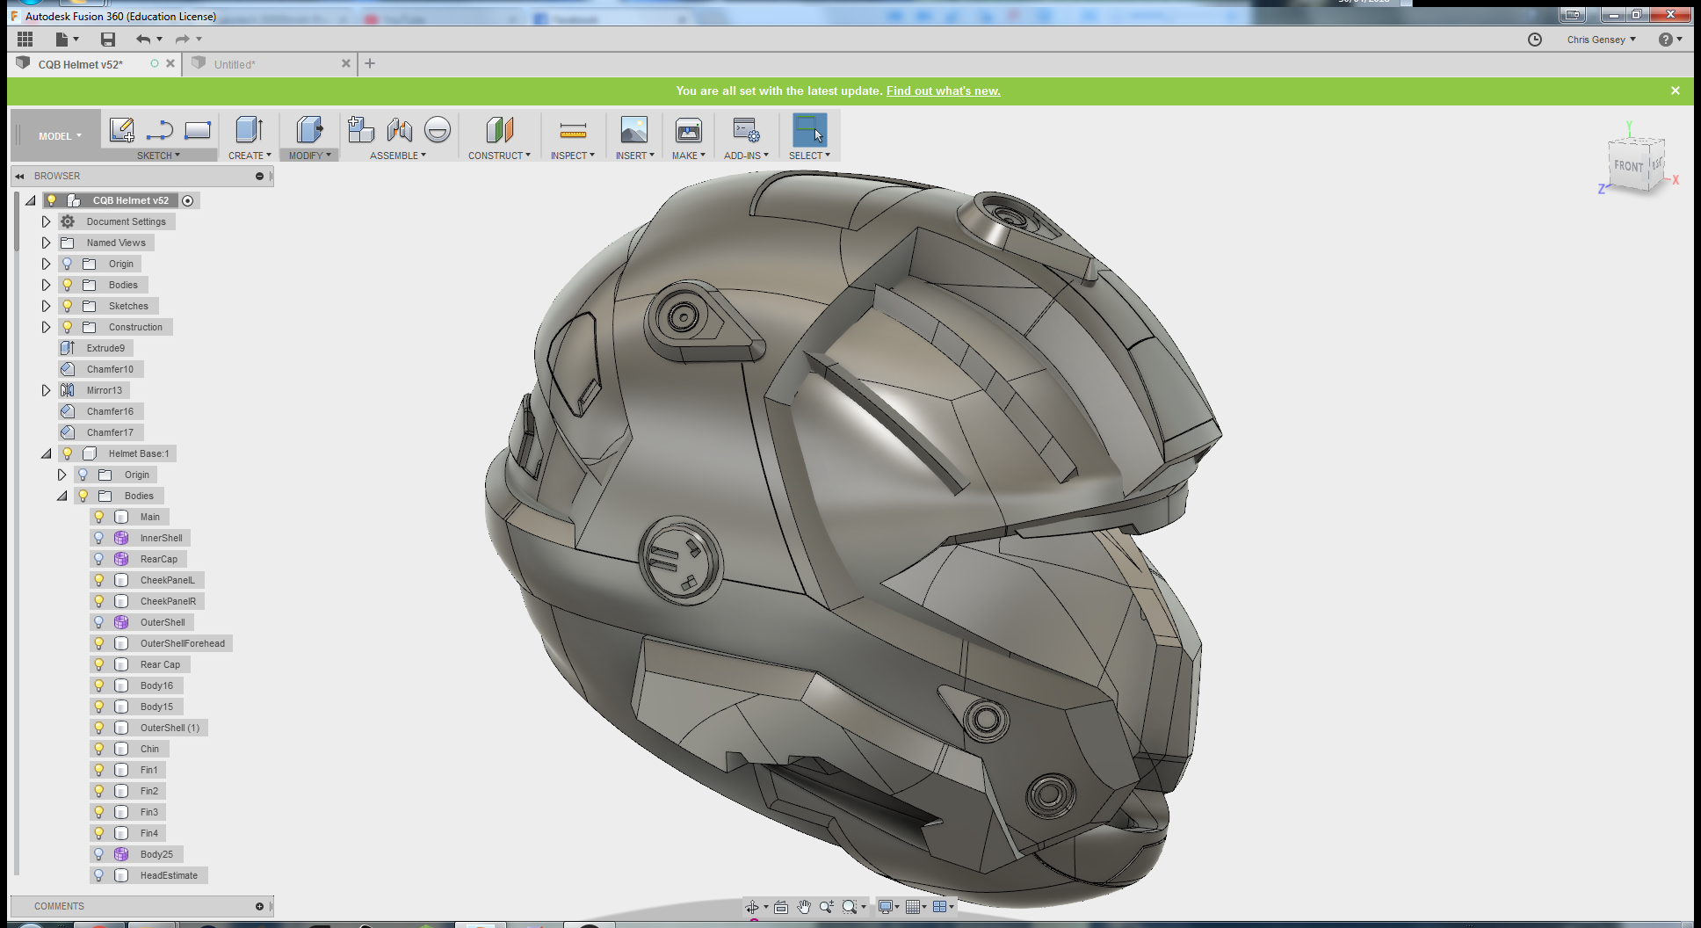Click the Measure ruler icon

(x=573, y=130)
